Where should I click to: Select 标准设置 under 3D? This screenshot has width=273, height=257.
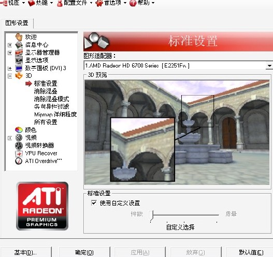click(46, 84)
